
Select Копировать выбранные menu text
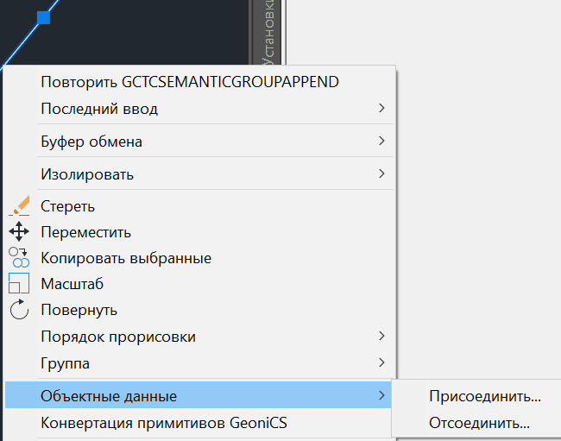pos(125,258)
